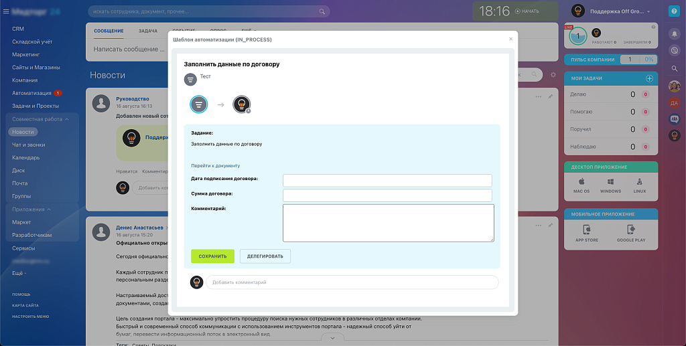The image size is (686, 346).
Task: Follow the Перейти к документу link
Action: [x=215, y=165]
